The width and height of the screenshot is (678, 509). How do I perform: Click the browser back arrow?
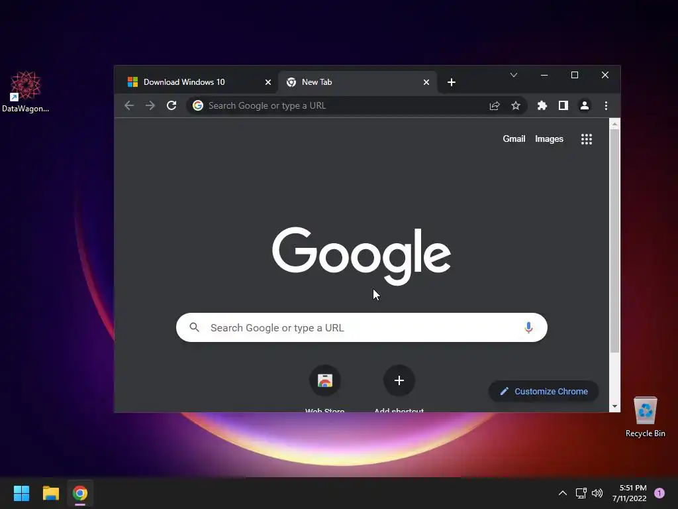(x=129, y=105)
